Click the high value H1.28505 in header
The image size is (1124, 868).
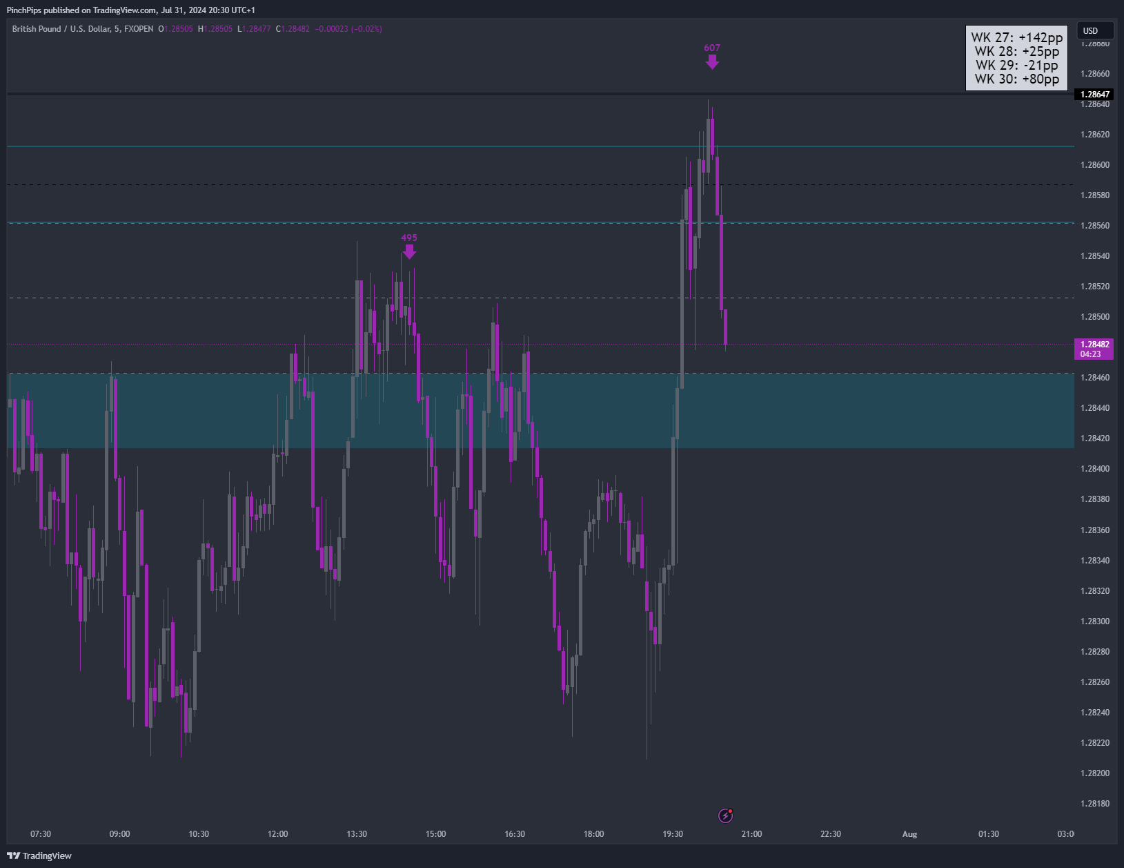(215, 29)
